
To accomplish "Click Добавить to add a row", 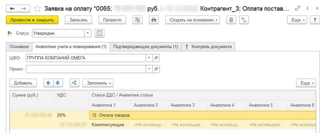I will (23, 83).
